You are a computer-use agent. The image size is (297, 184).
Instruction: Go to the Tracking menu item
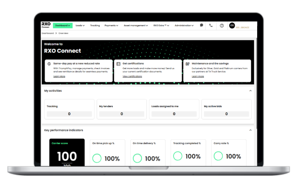pos(95,25)
